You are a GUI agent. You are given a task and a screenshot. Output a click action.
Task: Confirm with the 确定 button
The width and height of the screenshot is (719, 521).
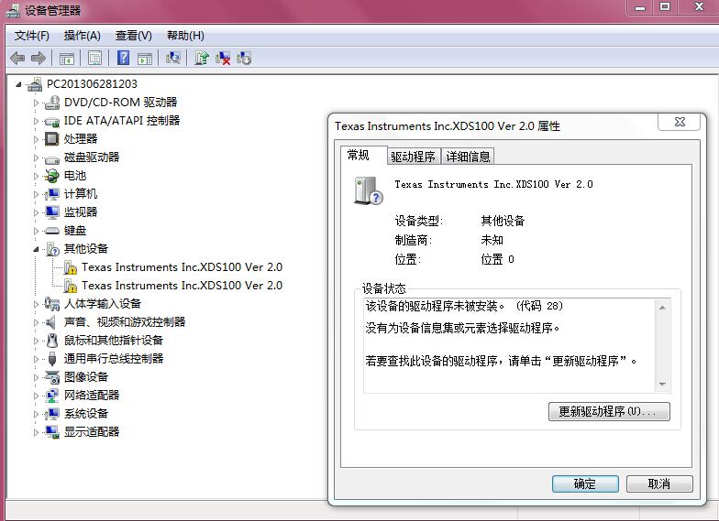tap(585, 483)
